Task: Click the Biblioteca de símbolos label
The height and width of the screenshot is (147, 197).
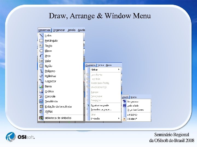Action: 58,118
